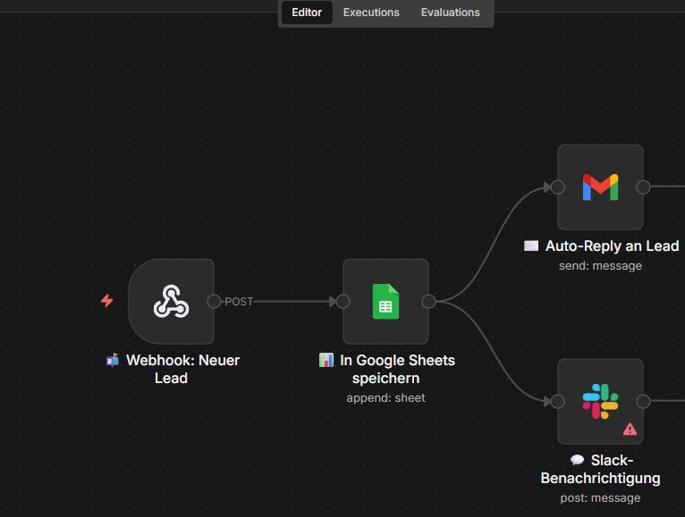This screenshot has height=517, width=685.
Task: Select the Slack notification node icon
Action: pos(600,402)
